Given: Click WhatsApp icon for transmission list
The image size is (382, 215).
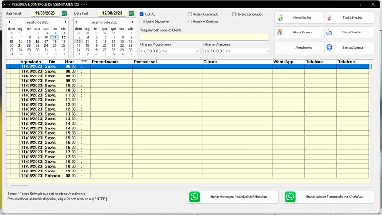Looking at the screenshot, I should [290, 197].
